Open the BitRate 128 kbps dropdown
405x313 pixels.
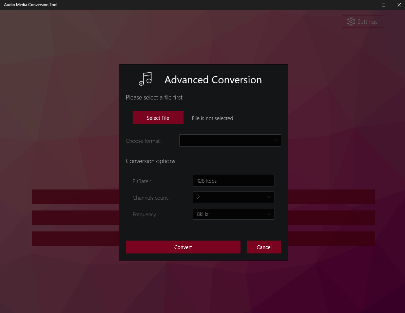[233, 181]
